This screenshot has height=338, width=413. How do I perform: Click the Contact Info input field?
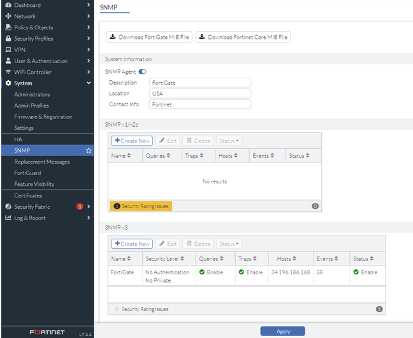point(200,104)
